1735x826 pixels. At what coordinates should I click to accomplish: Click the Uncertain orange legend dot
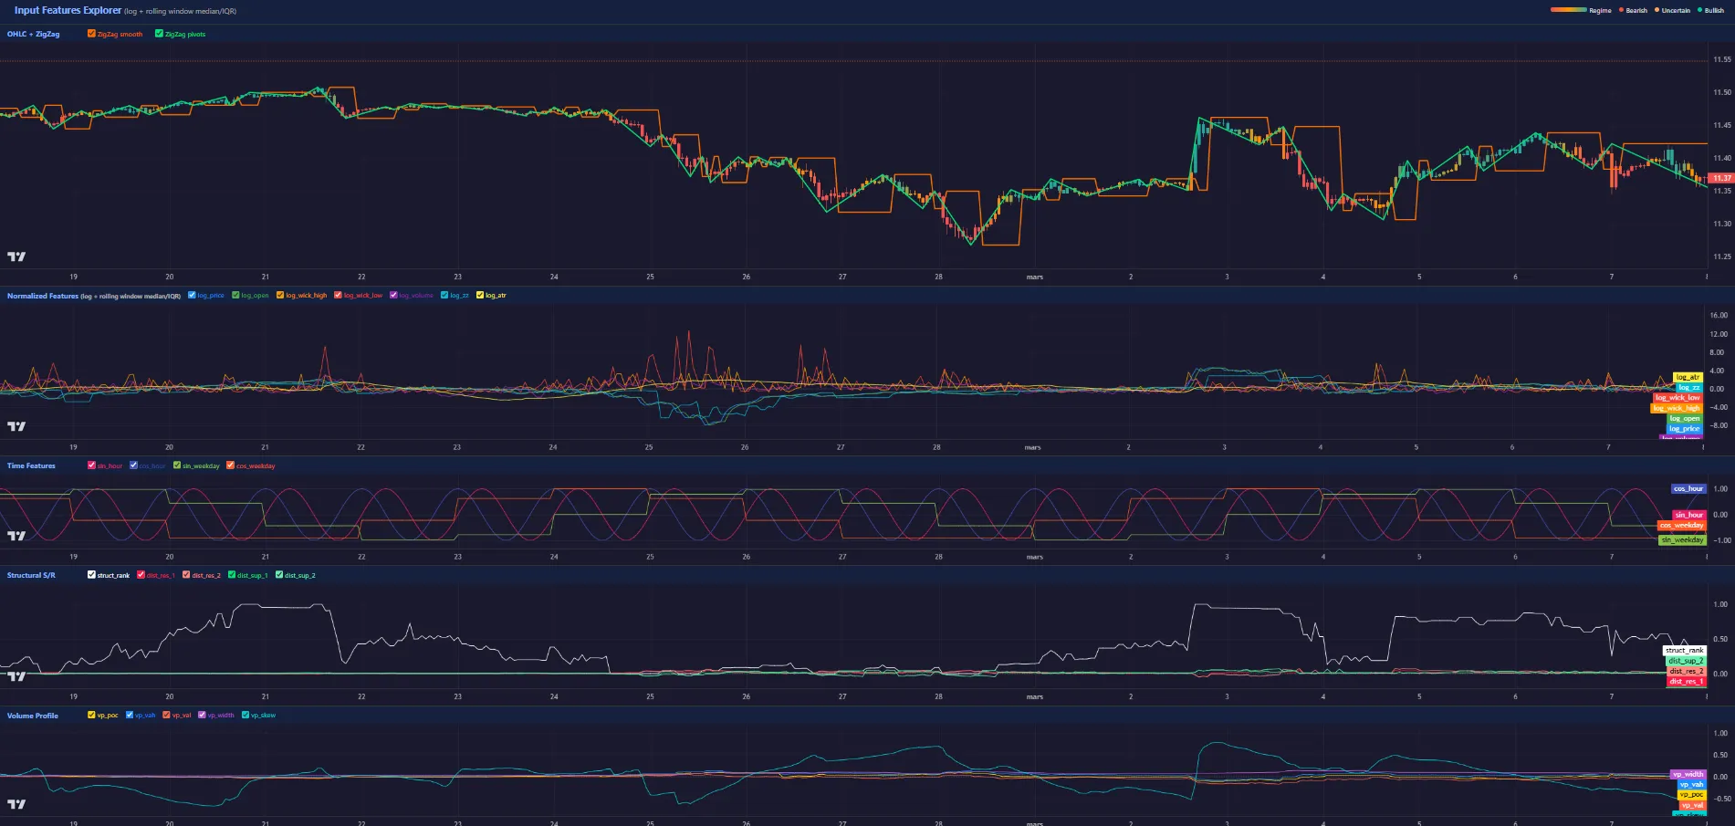1657,10
